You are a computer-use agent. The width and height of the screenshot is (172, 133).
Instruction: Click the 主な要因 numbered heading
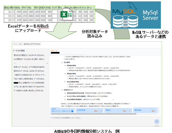click(67, 62)
